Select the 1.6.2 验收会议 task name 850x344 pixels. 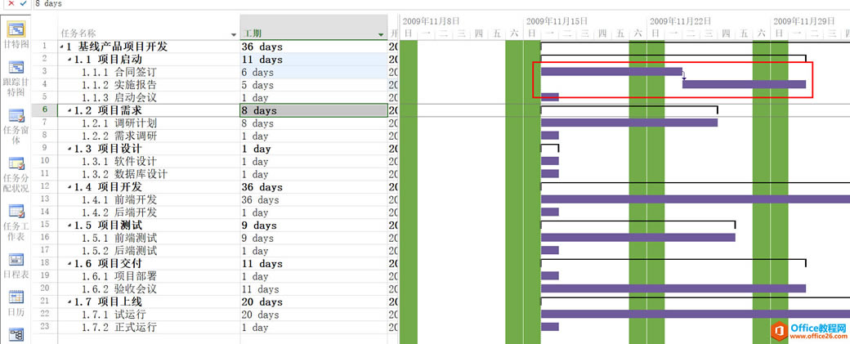[x=119, y=289]
